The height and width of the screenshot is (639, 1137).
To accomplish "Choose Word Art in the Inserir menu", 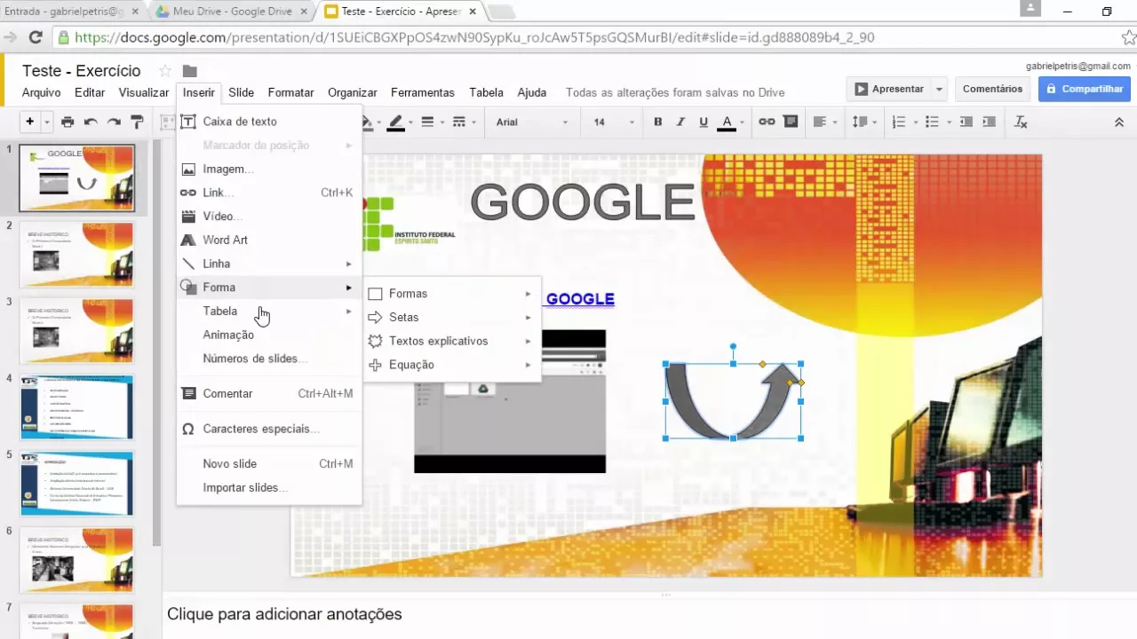I will pos(269,240).
